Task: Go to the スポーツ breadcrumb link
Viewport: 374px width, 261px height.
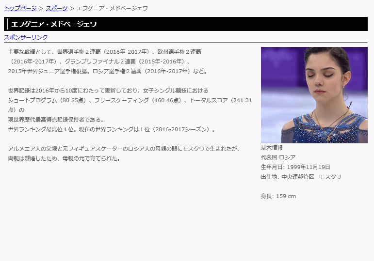Action: (57, 8)
